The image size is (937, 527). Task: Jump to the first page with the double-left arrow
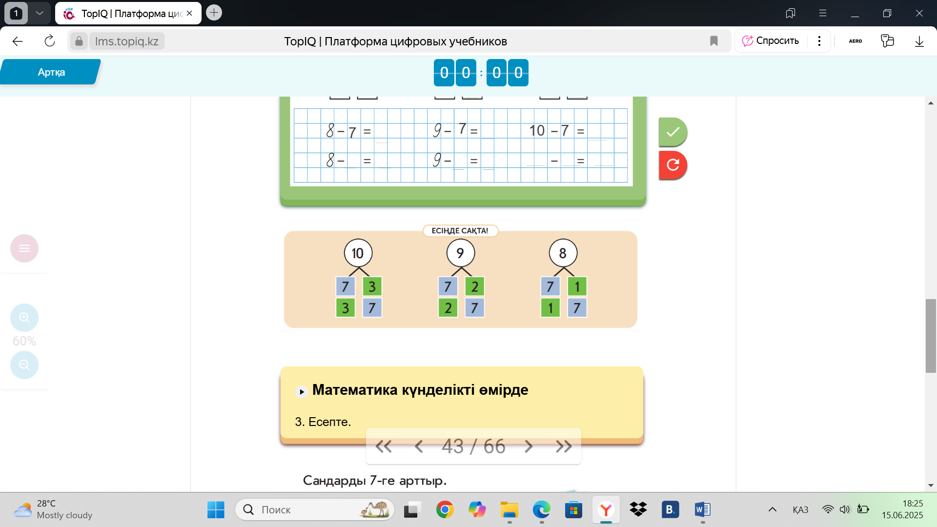pos(384,446)
